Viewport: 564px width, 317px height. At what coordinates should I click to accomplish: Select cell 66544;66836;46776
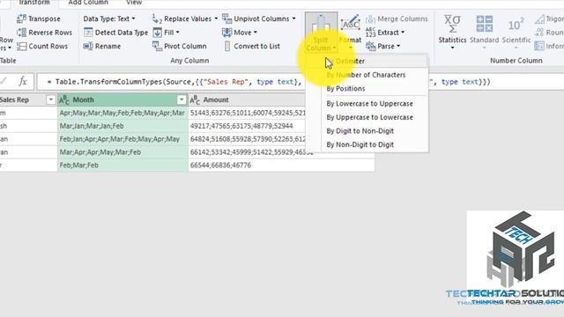pyautogui.click(x=281, y=165)
